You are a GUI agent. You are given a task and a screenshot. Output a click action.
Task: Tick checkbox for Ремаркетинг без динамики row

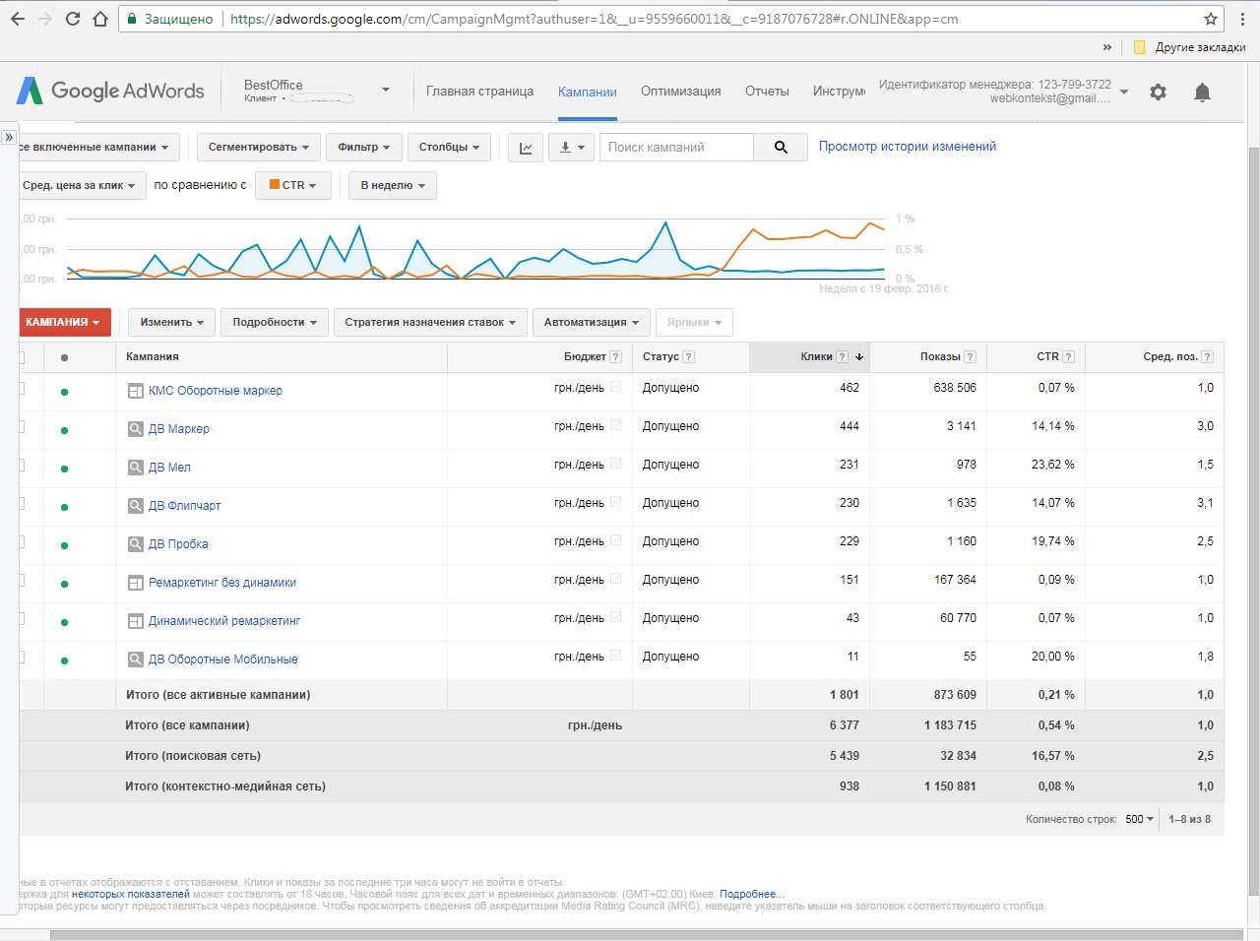click(x=21, y=580)
